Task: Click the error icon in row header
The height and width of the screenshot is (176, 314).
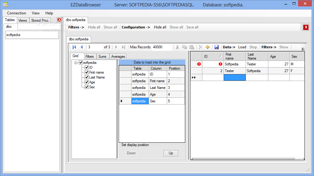Action: tap(199, 64)
